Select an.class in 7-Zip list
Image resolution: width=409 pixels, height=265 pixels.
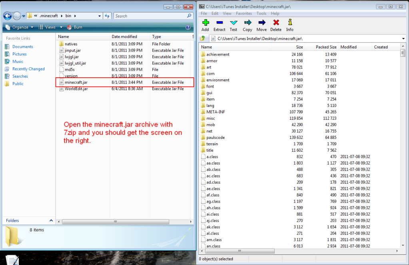tap(211, 246)
